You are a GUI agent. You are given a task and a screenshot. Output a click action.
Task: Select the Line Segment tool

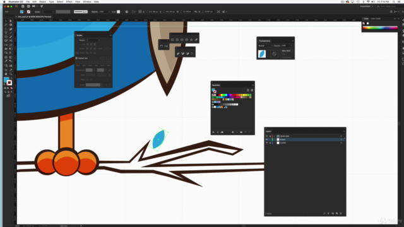pyautogui.click(x=11, y=33)
